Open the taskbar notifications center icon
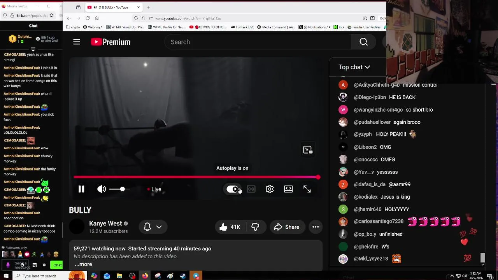Image resolution: width=498 pixels, height=280 pixels. point(490,276)
